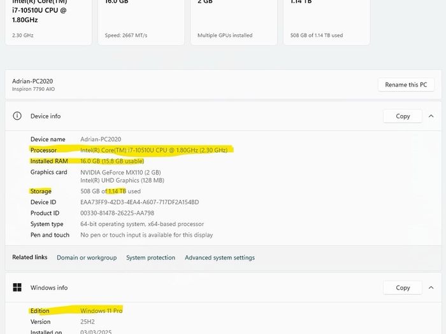Viewport: 446px width, 334px height.
Task: Open the Domain or workgroup link
Action: coord(87,258)
